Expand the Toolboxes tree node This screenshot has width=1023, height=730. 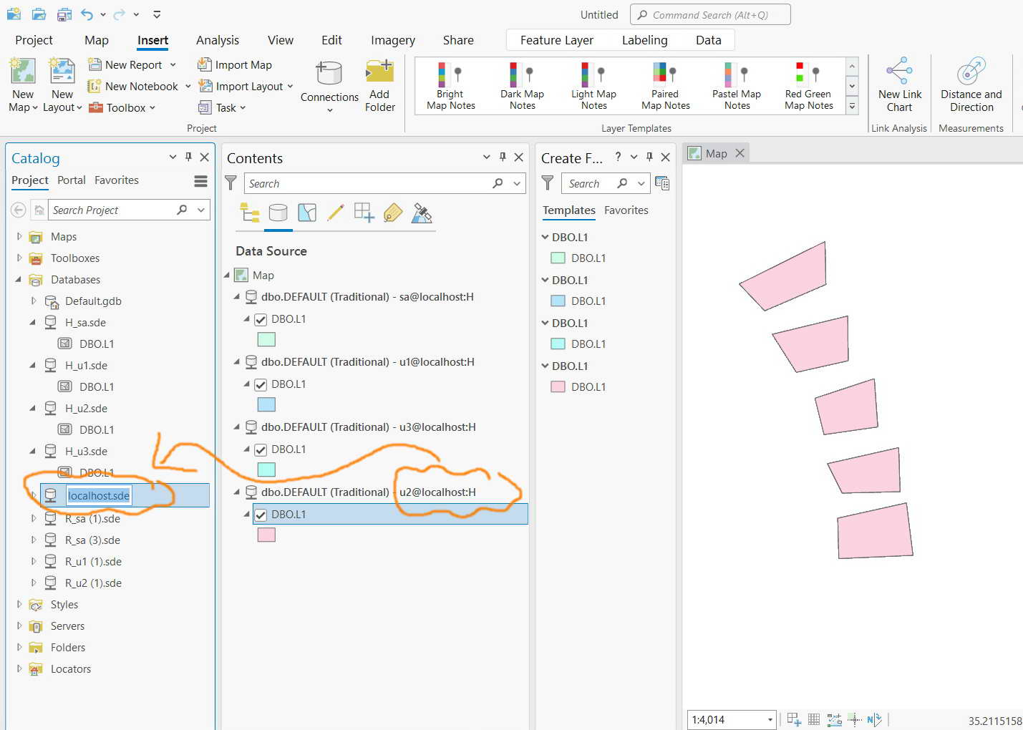point(19,258)
